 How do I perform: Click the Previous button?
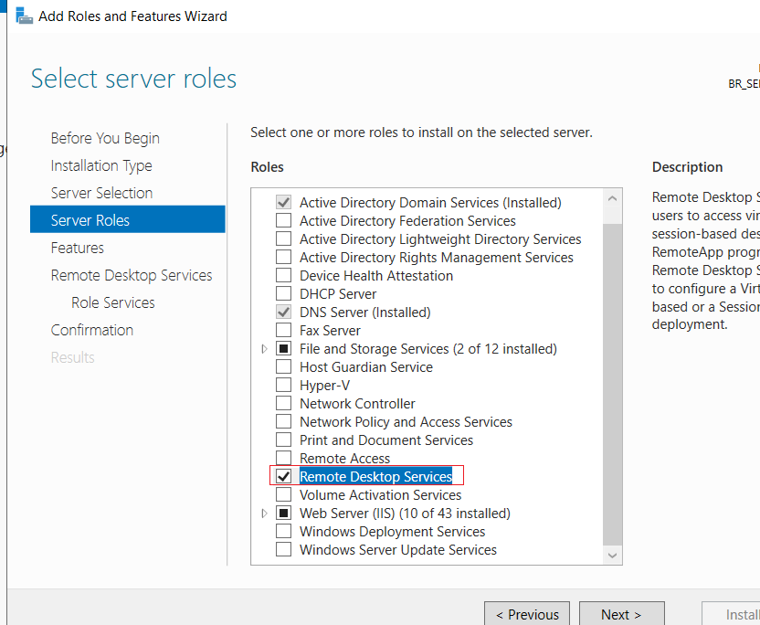[x=527, y=614]
